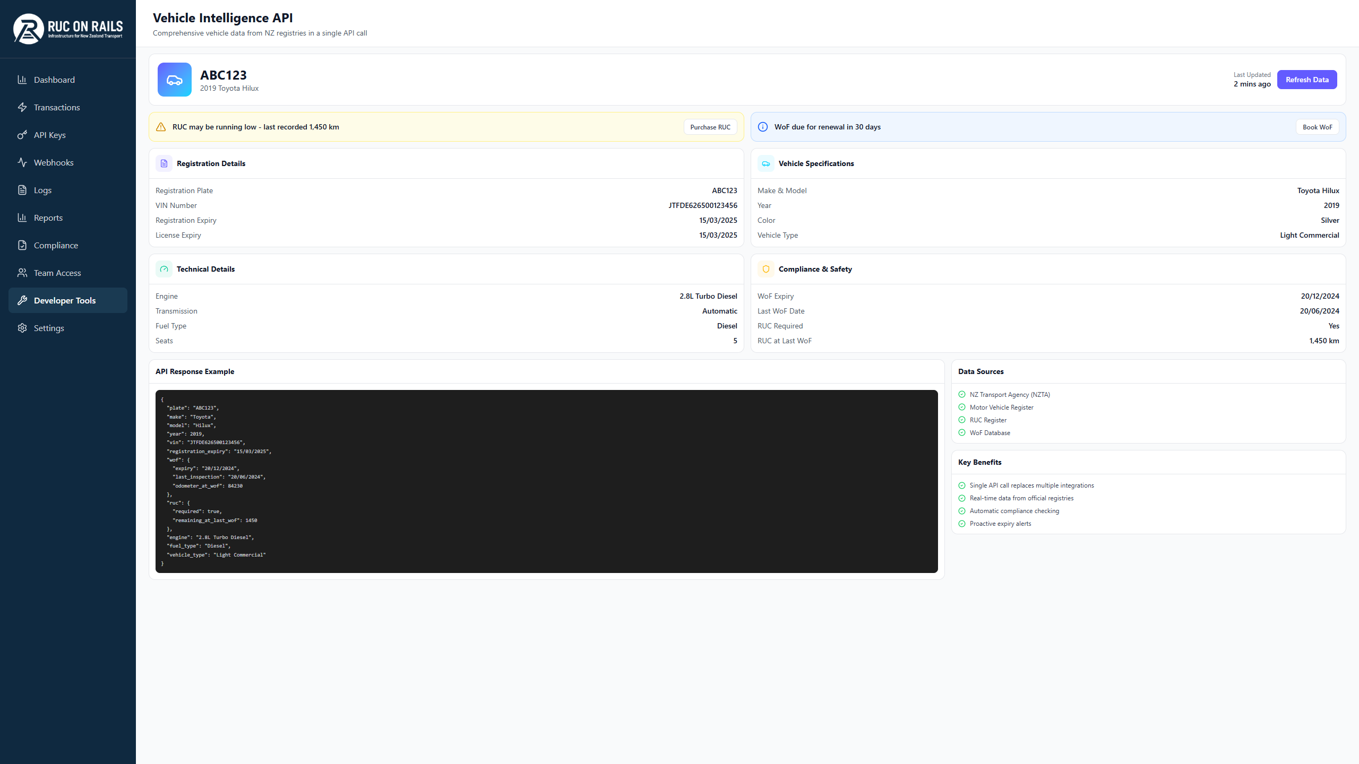This screenshot has height=764, width=1359.
Task: Open Logs via the document icon
Action: coord(22,190)
